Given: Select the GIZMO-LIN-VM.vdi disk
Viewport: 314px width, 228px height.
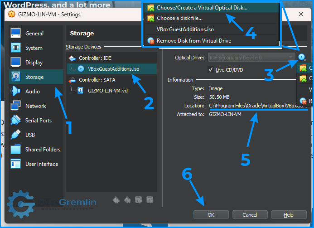Looking at the screenshot, I should click(112, 91).
